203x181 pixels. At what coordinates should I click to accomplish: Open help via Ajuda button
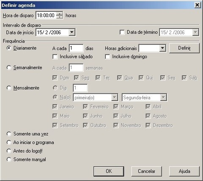point(184,171)
